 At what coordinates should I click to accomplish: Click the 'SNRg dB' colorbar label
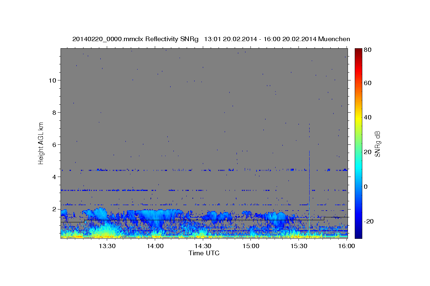[x=377, y=144]
